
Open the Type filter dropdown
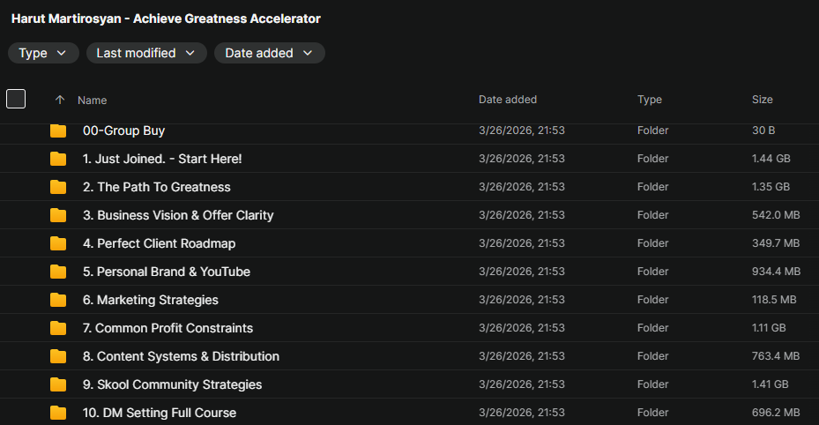(x=42, y=53)
